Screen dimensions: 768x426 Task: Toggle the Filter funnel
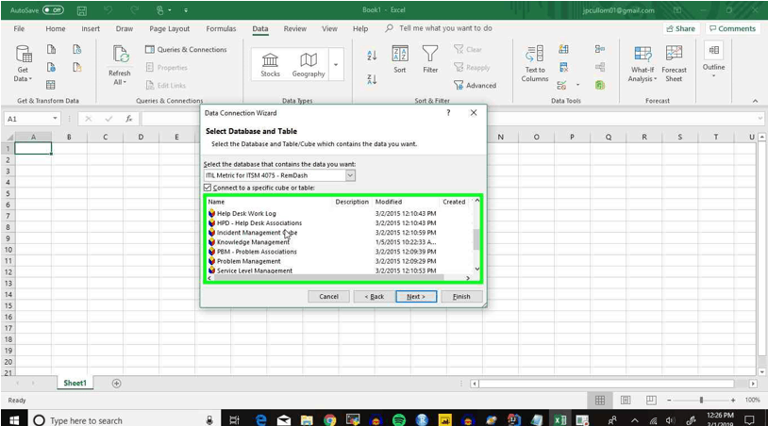click(x=430, y=59)
